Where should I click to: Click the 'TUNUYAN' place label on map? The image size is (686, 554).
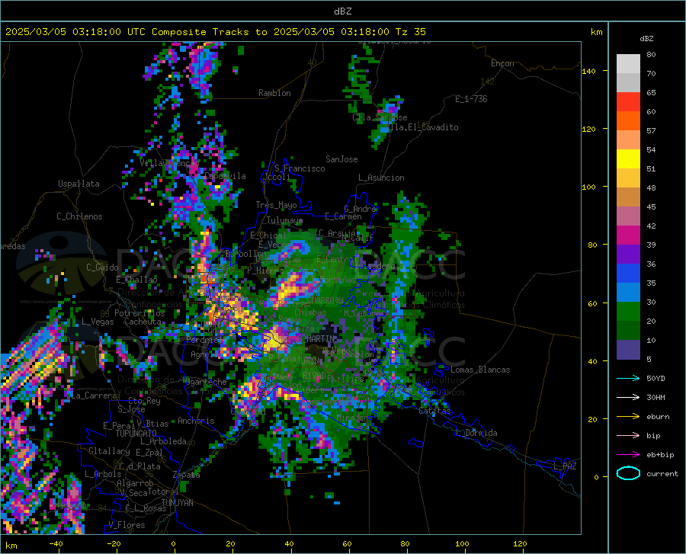(177, 503)
